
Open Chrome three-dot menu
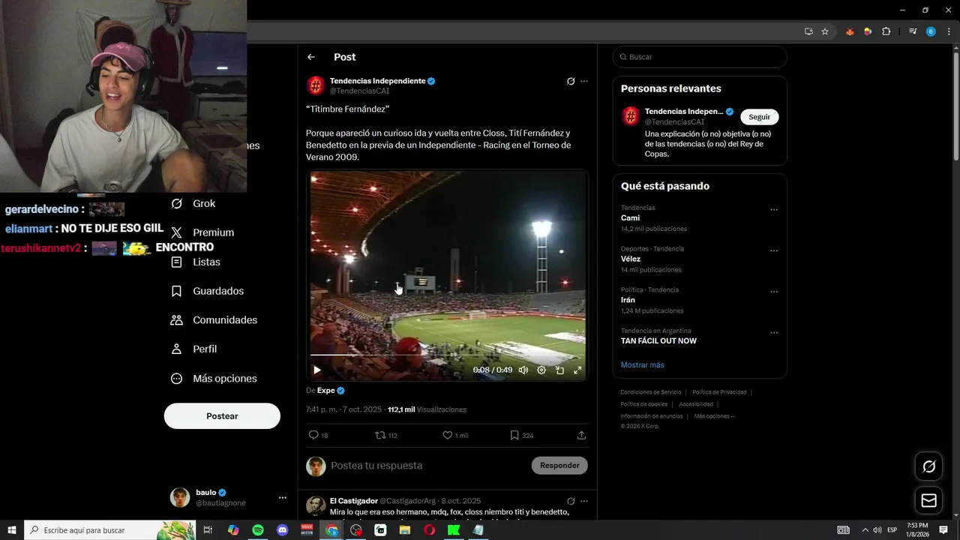[949, 31]
